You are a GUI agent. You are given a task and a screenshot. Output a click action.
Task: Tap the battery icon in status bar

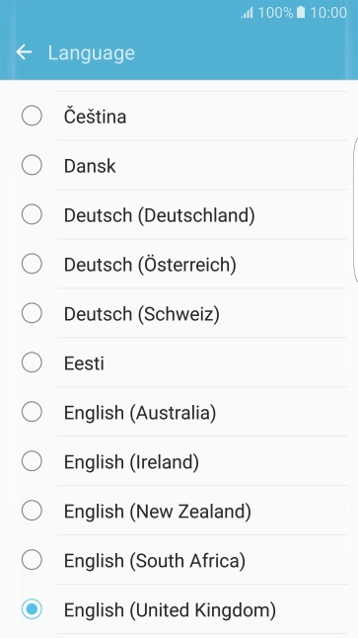[301, 13]
